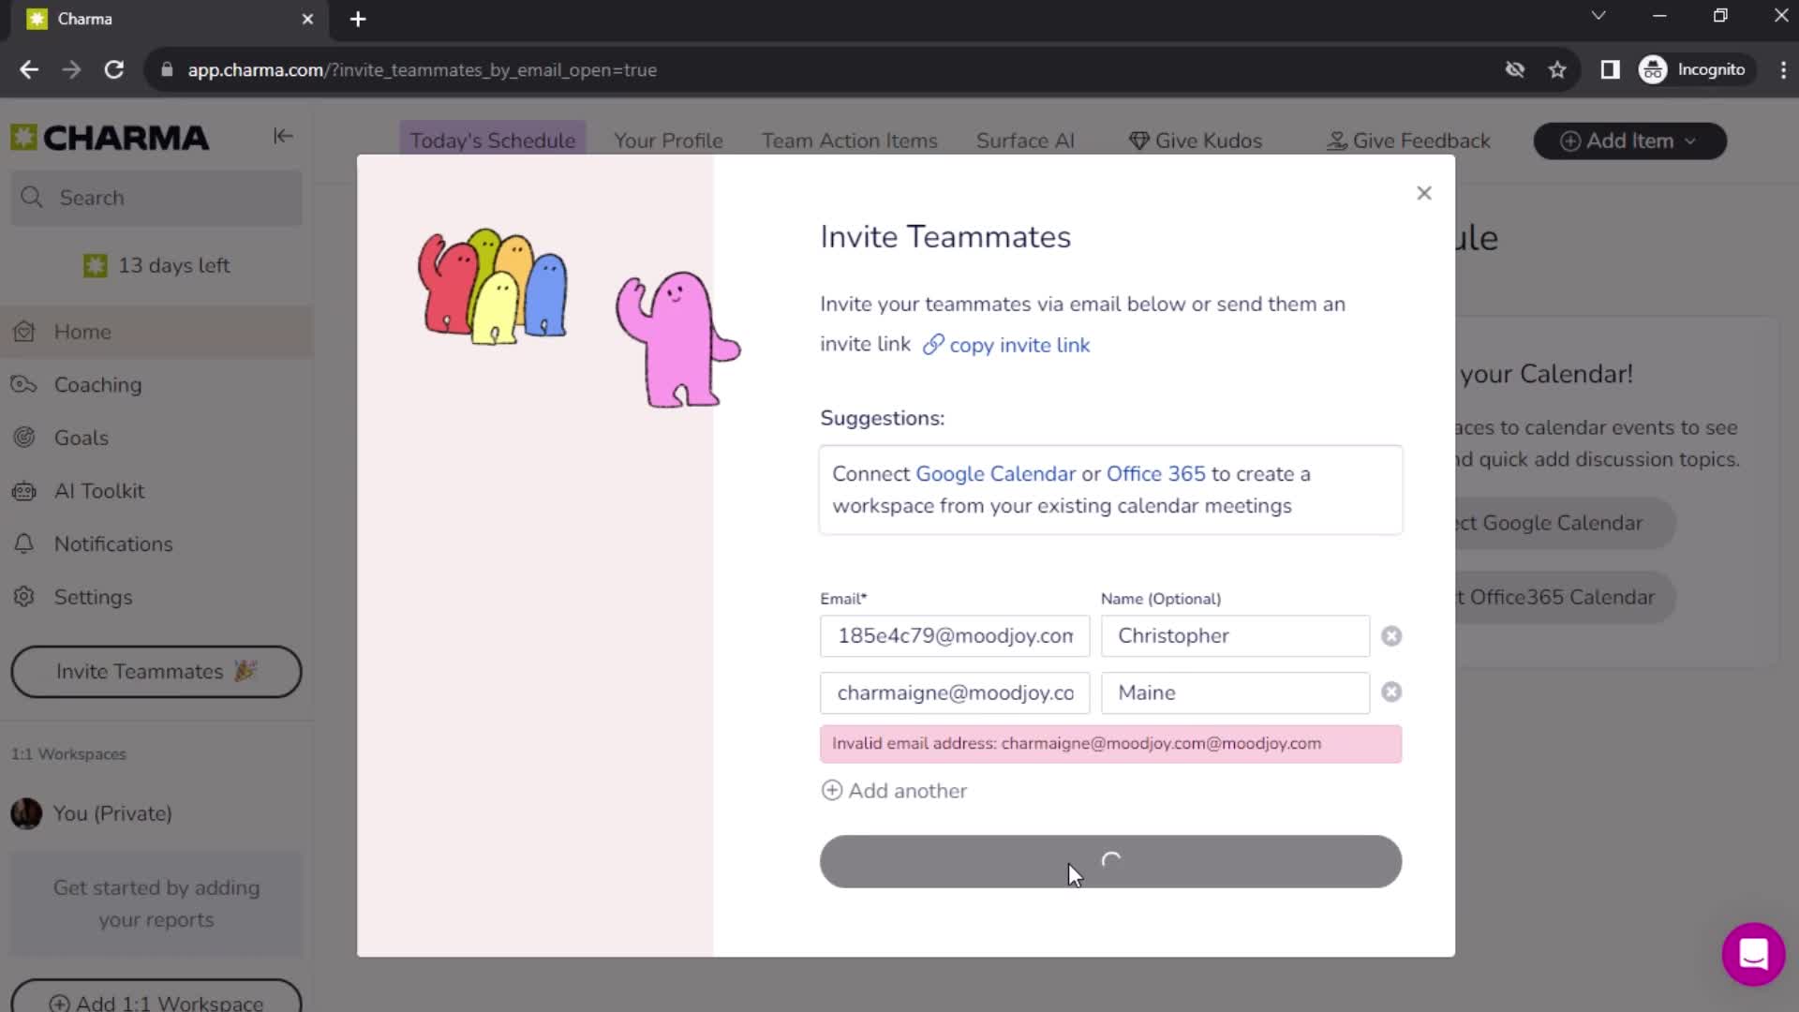Switch to Today's Schedule tab
This screenshot has width=1799, height=1012.
point(493,141)
